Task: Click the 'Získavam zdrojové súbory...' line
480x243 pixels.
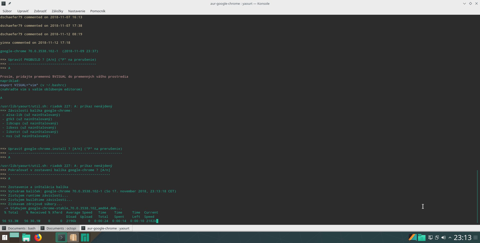Action: [31, 204]
